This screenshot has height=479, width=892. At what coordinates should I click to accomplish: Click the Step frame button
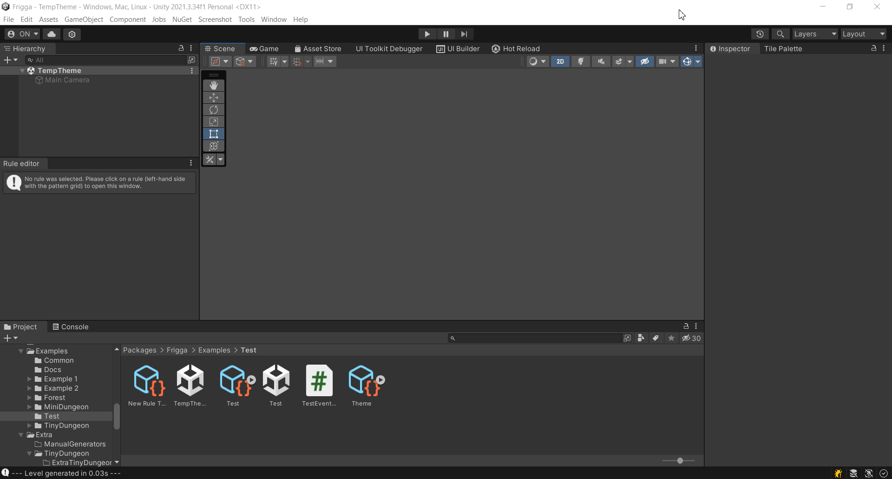(x=464, y=34)
